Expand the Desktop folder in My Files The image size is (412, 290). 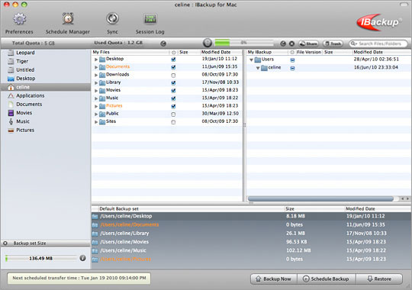tap(96, 60)
